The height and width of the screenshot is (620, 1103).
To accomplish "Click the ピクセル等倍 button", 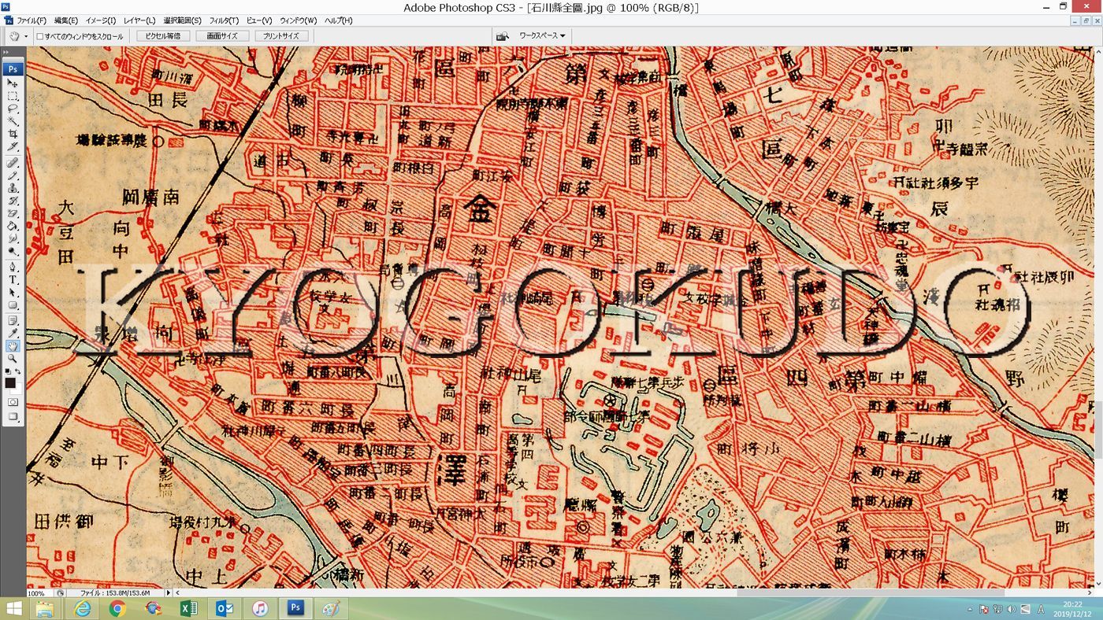I will pyautogui.click(x=163, y=36).
